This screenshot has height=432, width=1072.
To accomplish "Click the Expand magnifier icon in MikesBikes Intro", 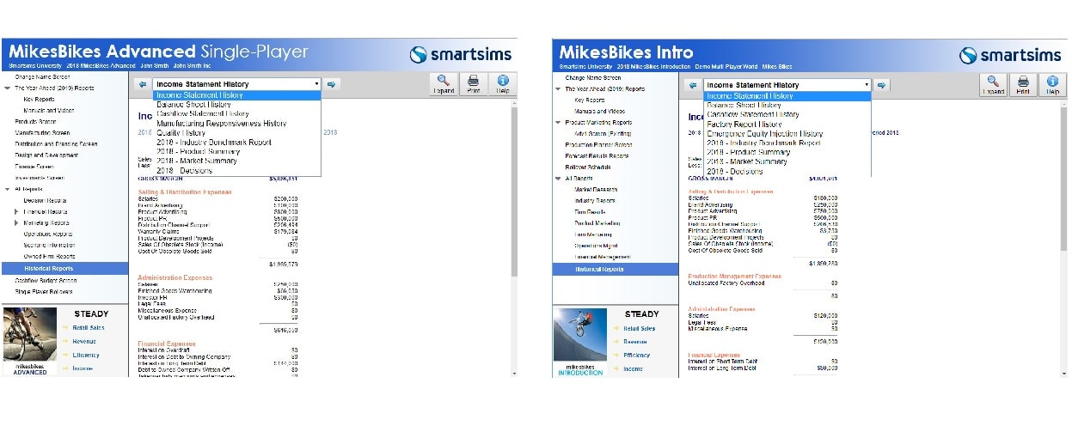I will pos(993,84).
